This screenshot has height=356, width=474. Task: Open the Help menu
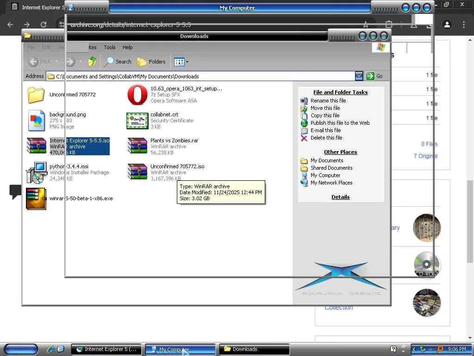128,47
